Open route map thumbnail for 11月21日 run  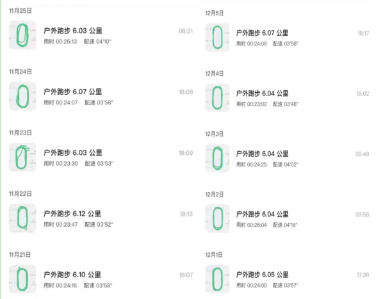click(22, 279)
